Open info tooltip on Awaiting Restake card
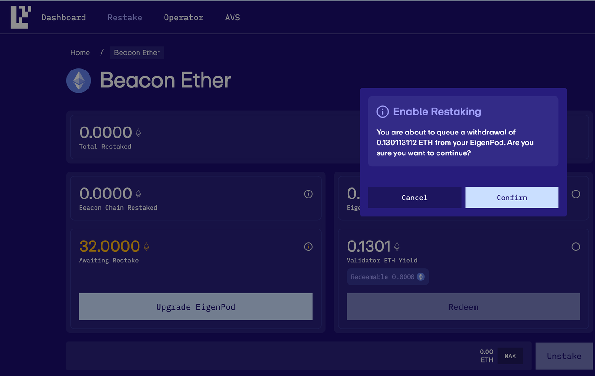The width and height of the screenshot is (595, 376). (x=308, y=247)
